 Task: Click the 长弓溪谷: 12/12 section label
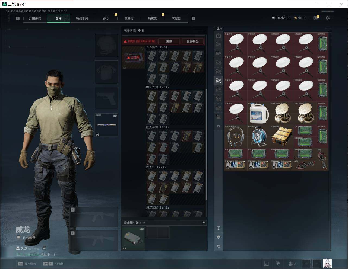click(x=158, y=47)
